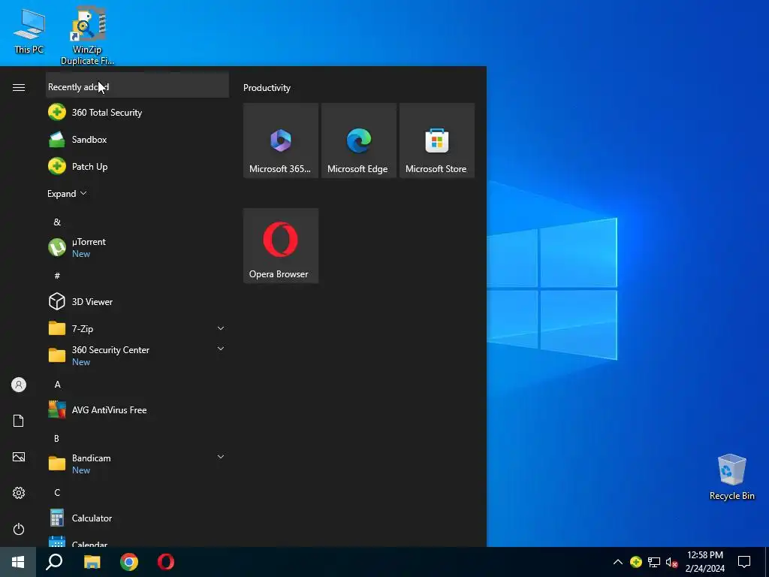The image size is (769, 577).
Task: Open 3D Viewer app
Action: (x=137, y=301)
